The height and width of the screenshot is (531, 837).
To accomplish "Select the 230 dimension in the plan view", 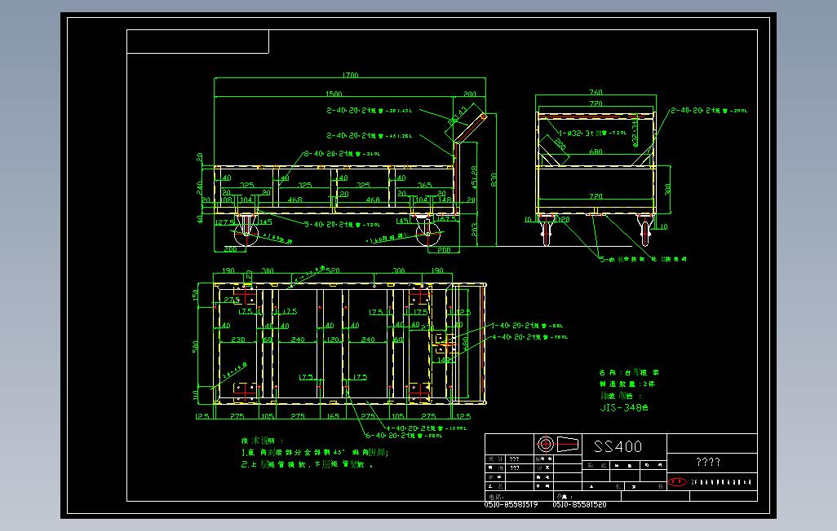I will tap(238, 339).
